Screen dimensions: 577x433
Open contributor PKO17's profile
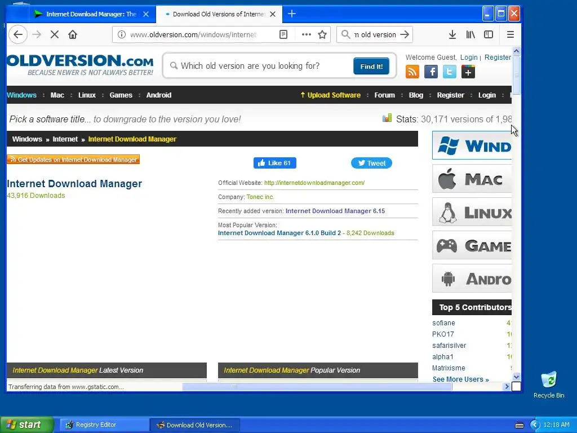(x=443, y=334)
